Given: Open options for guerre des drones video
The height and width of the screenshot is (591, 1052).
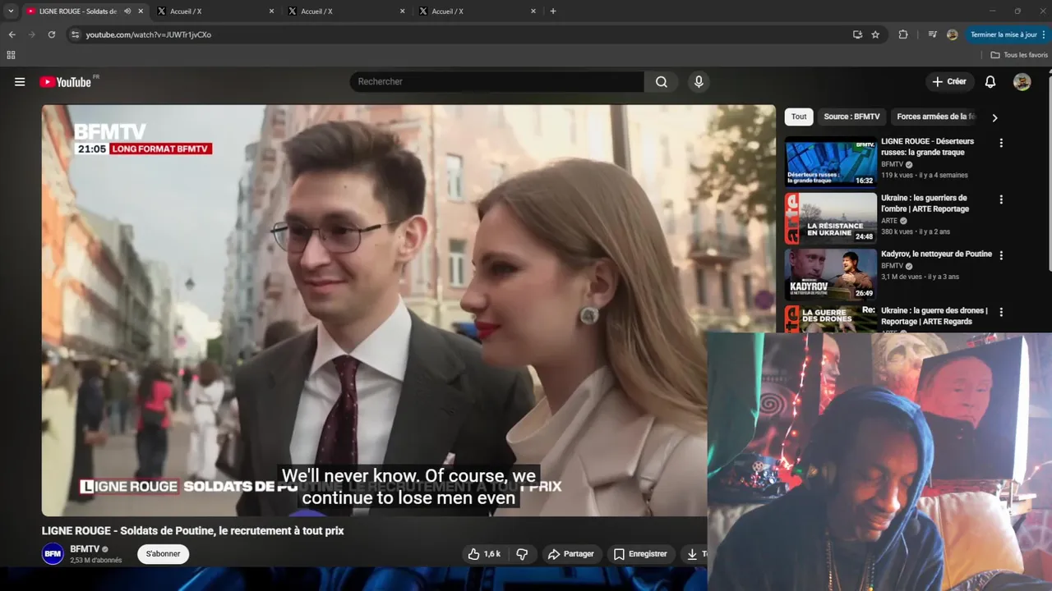Looking at the screenshot, I should (1001, 312).
